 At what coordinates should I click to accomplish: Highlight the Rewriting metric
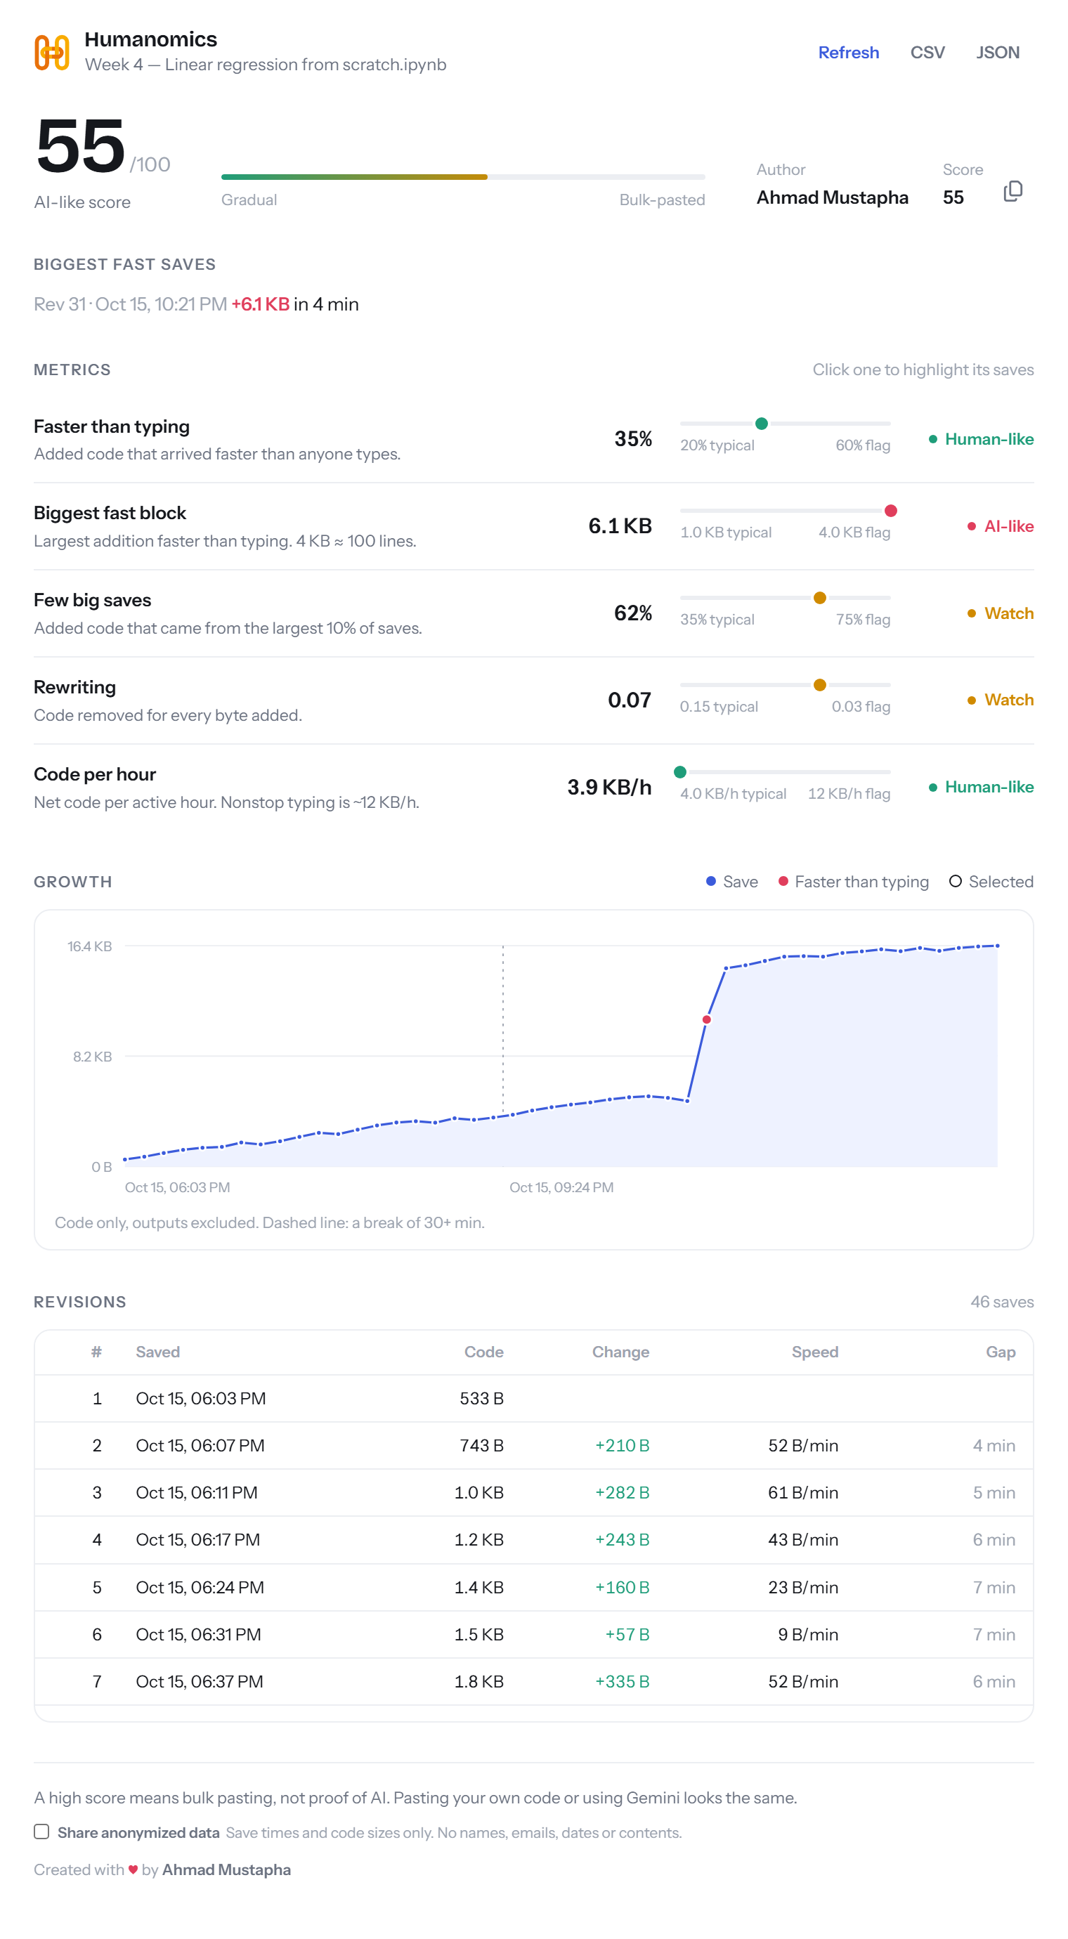pos(533,700)
